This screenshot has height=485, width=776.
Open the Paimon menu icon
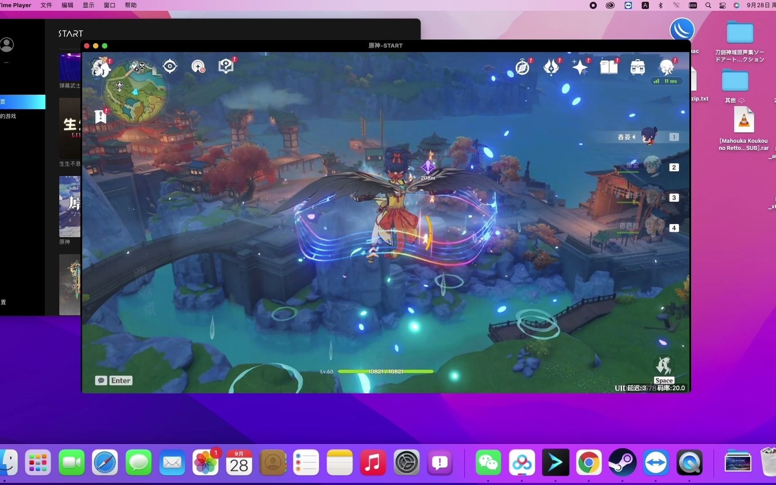click(x=101, y=66)
